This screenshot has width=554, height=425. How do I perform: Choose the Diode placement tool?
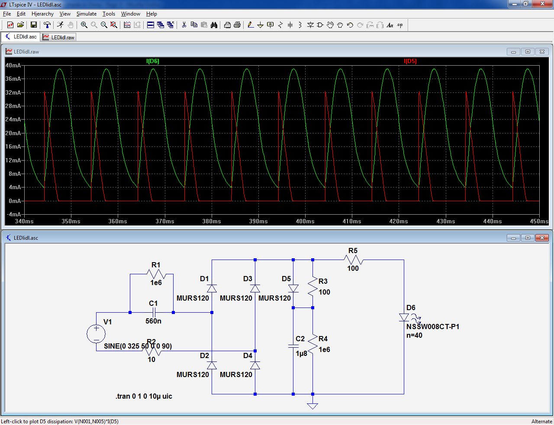(310, 25)
